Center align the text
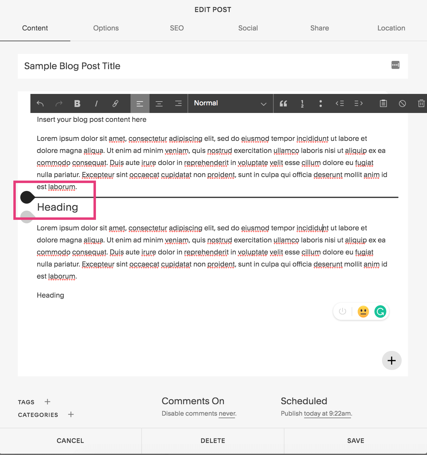The height and width of the screenshot is (455, 427). pos(159,103)
